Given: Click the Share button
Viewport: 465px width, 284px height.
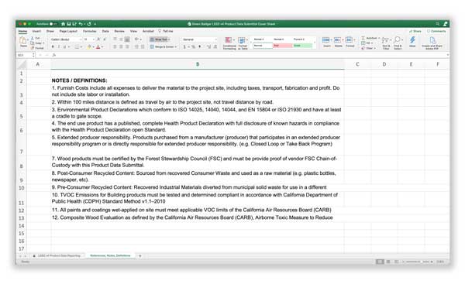Looking at the screenshot, I should pos(415,31).
